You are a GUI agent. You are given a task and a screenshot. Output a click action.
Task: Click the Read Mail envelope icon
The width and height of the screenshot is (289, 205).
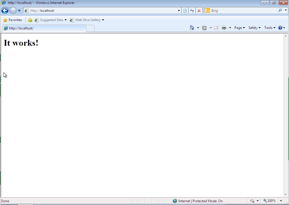[x=216, y=28]
